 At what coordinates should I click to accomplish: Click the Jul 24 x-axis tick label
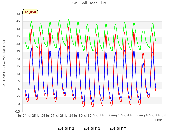tap(22, 116)
